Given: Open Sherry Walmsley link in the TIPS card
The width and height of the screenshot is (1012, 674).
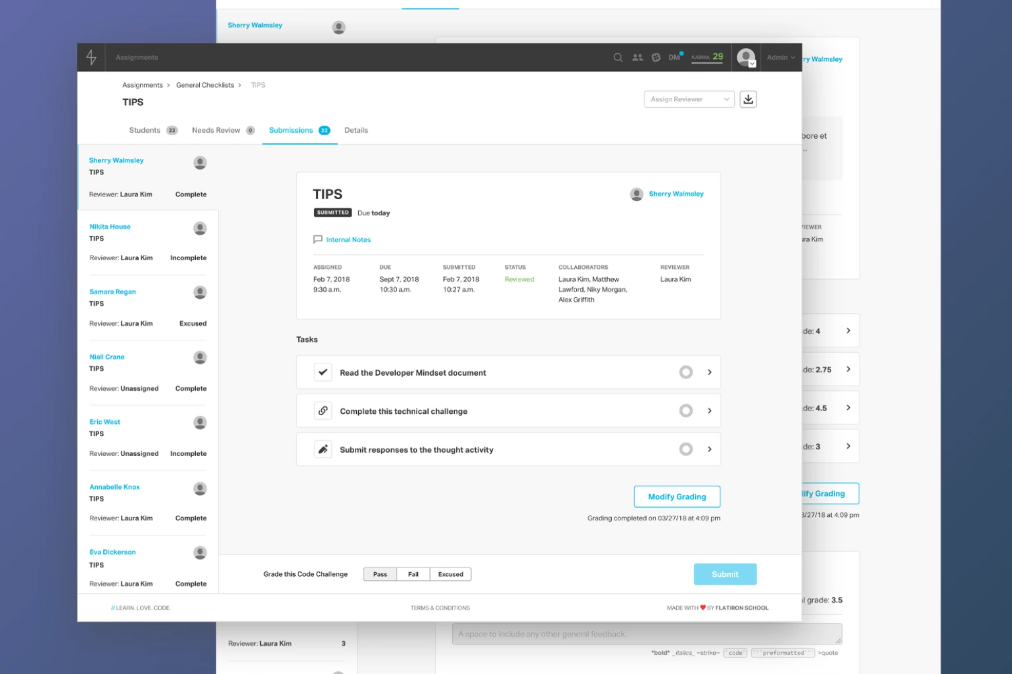Looking at the screenshot, I should point(676,194).
